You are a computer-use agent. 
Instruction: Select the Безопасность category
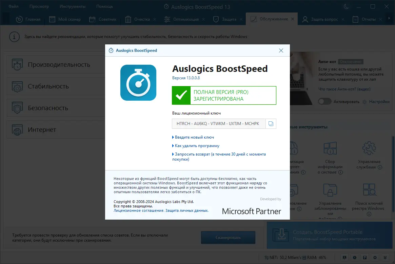tap(56, 108)
